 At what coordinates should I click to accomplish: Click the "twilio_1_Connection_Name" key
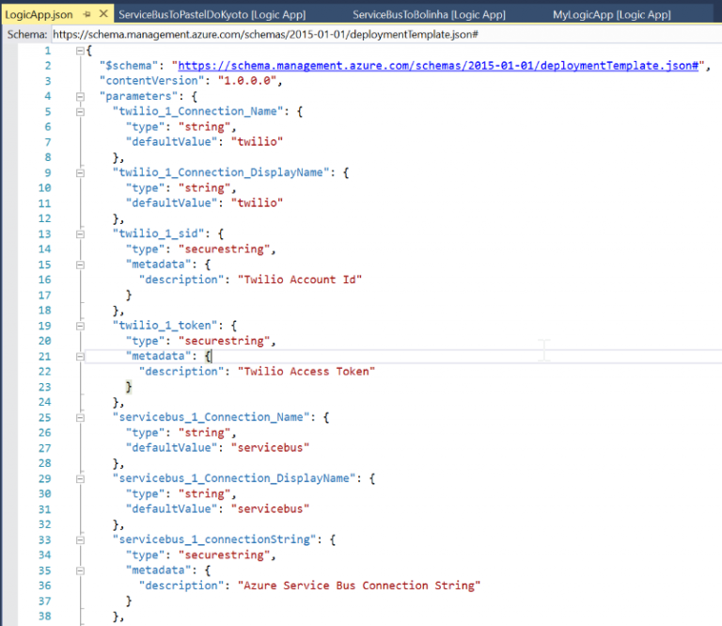198,111
